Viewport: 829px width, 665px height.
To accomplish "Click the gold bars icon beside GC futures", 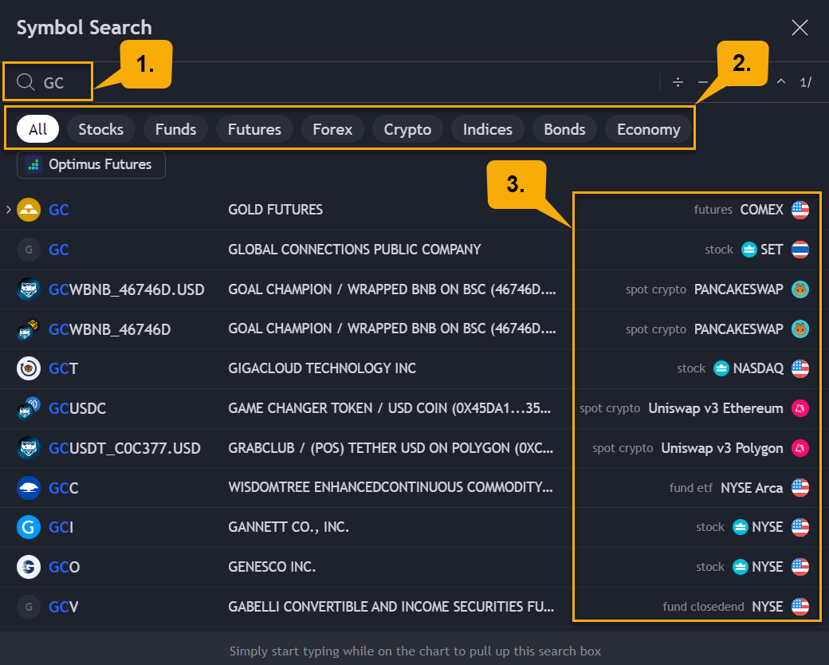I will [x=29, y=210].
